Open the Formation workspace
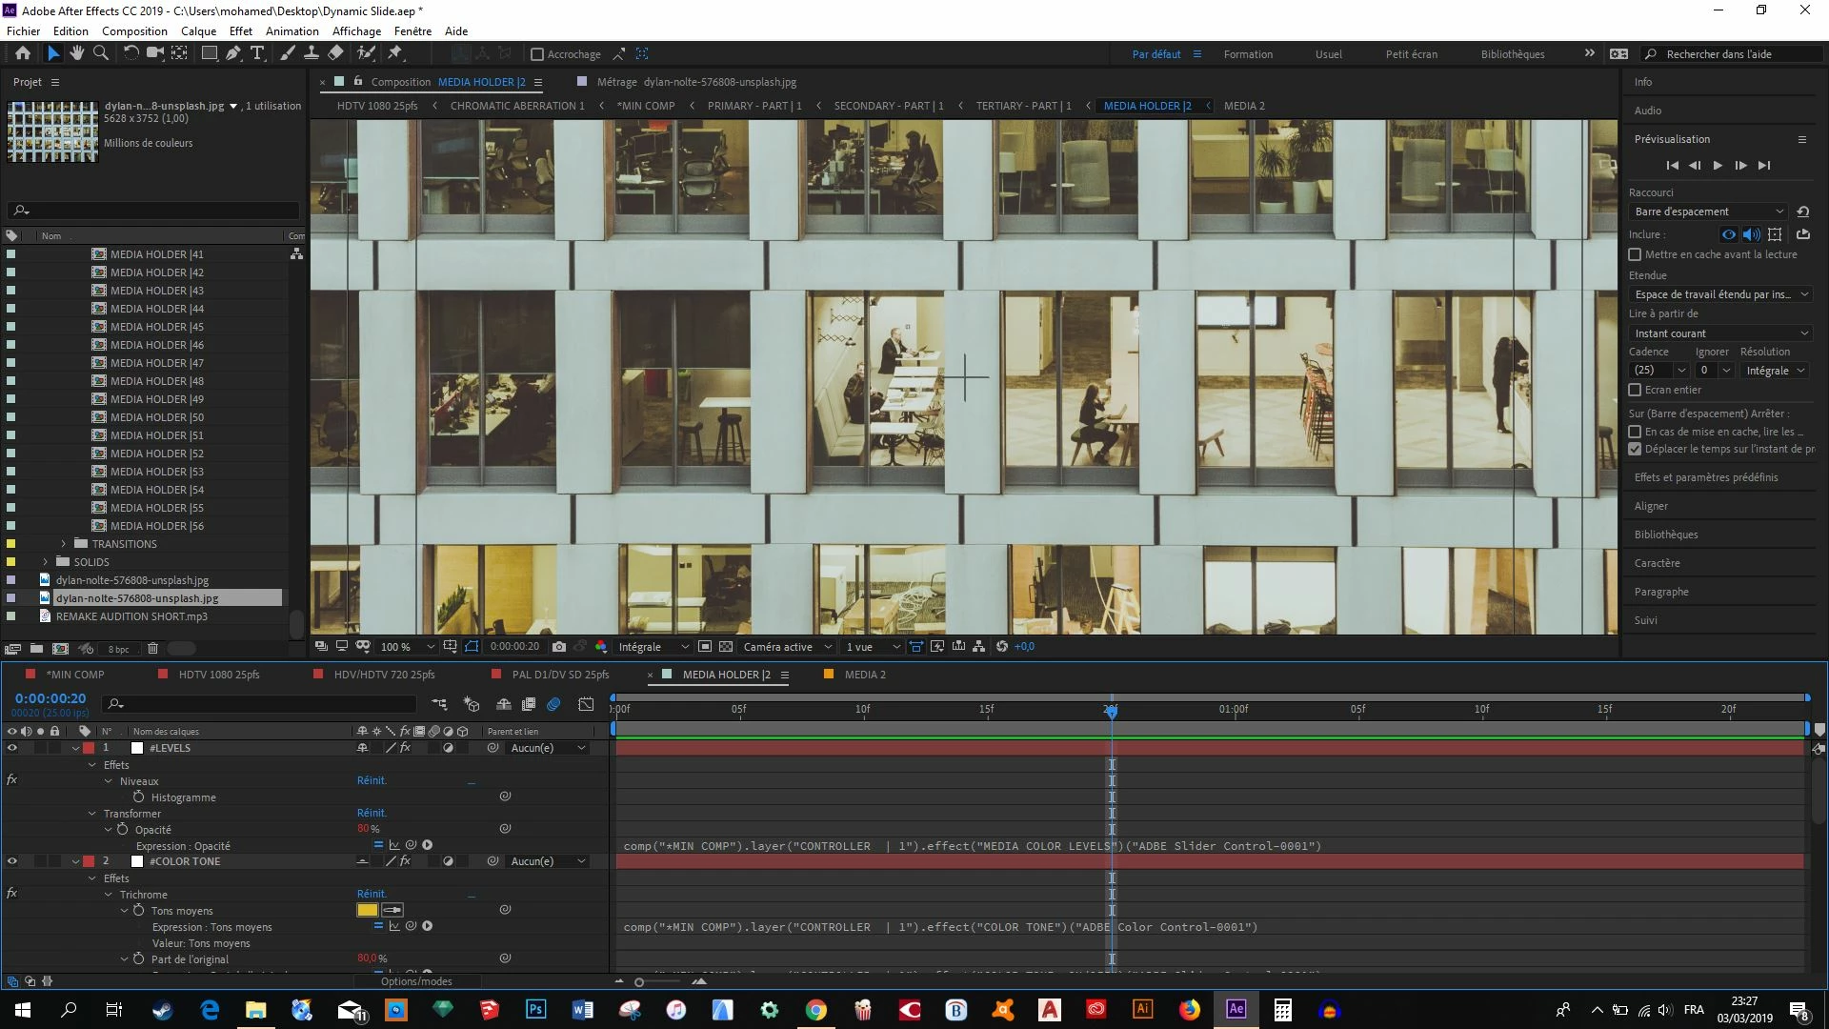The width and height of the screenshot is (1829, 1029). tap(1248, 54)
